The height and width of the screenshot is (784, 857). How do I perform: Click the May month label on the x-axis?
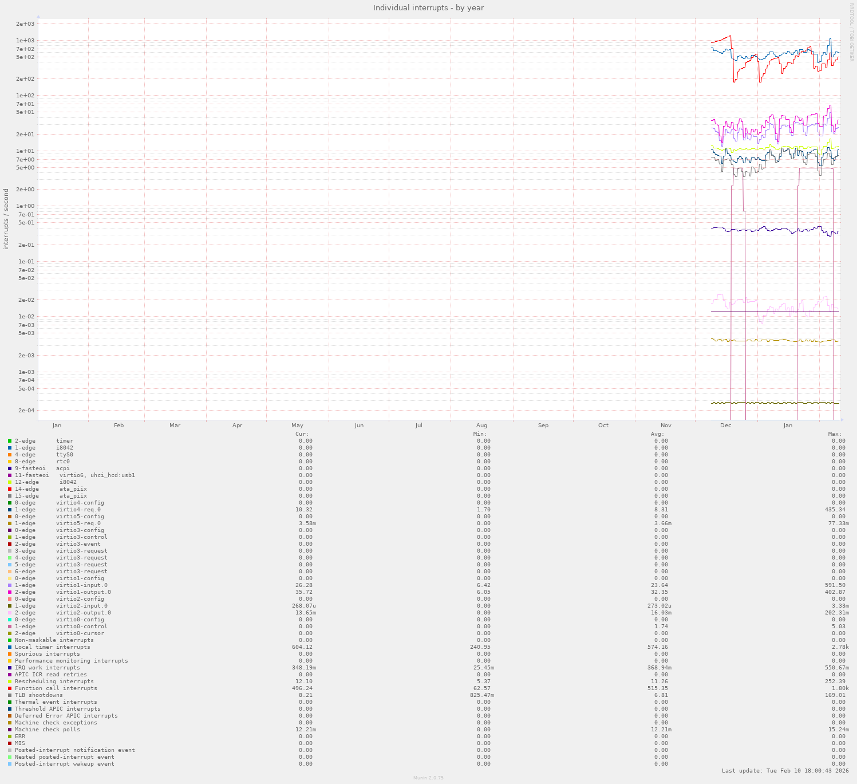coord(297,426)
